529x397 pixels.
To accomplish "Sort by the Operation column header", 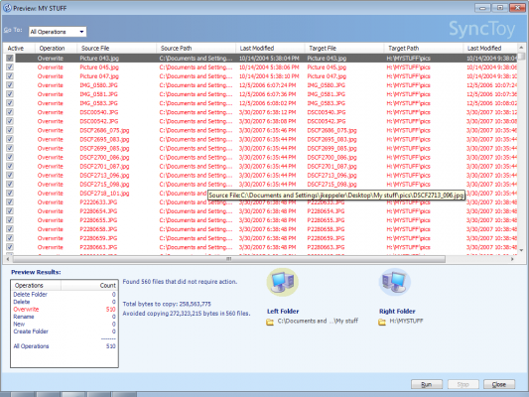I will pos(56,49).
